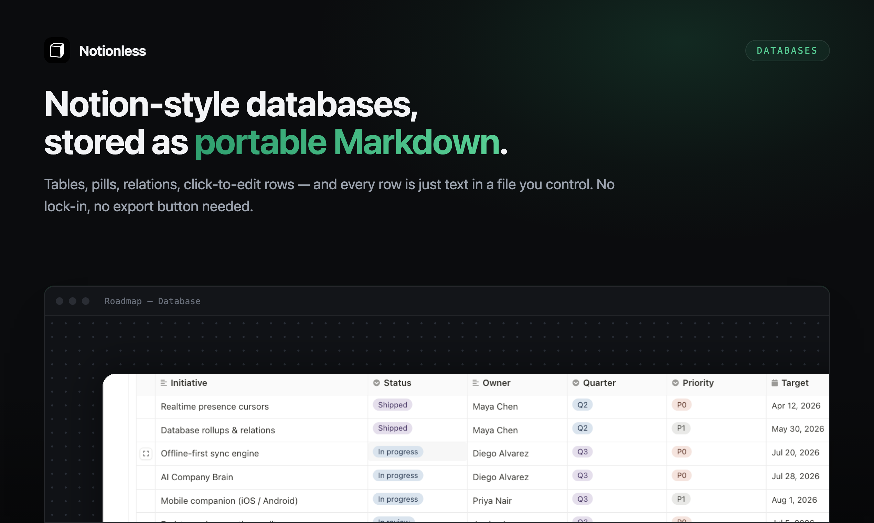Click the calendar icon in the Target header

tap(774, 383)
